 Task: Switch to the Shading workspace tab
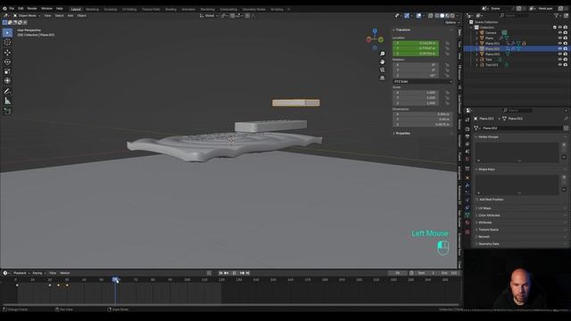170,10
